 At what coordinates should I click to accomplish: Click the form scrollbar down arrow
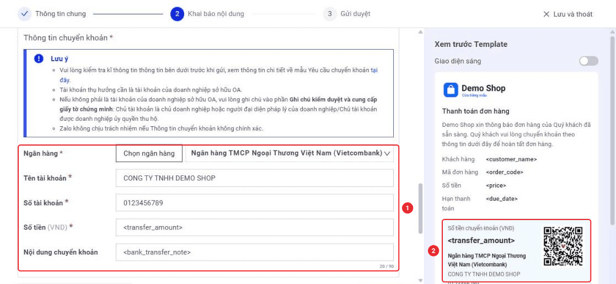pyautogui.click(x=420, y=280)
